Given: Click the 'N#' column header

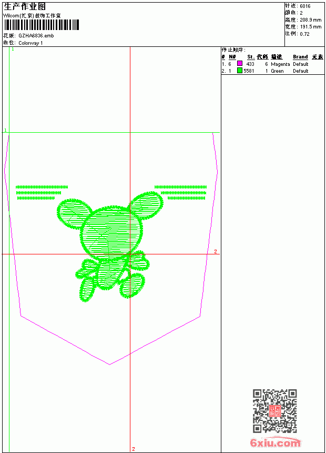Looking at the screenshot, I should [x=232, y=57].
